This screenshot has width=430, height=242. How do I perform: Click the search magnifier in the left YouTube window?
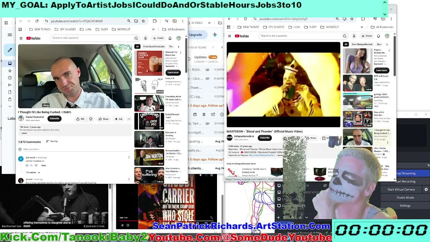[x=136, y=38]
